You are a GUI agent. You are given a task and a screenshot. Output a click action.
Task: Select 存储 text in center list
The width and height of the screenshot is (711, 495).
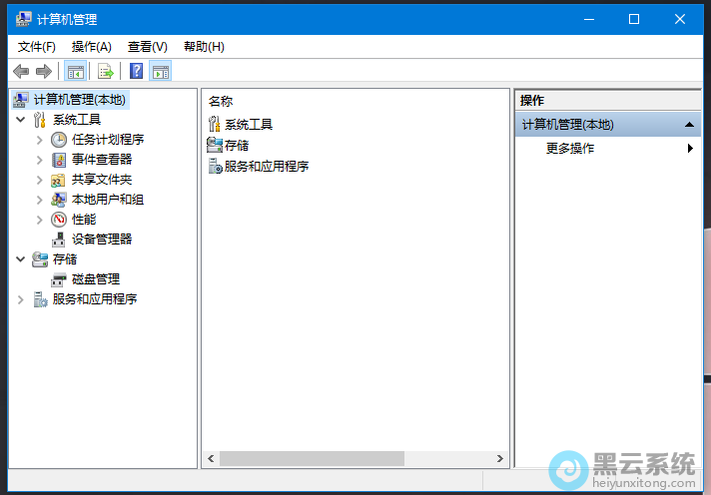(x=237, y=145)
